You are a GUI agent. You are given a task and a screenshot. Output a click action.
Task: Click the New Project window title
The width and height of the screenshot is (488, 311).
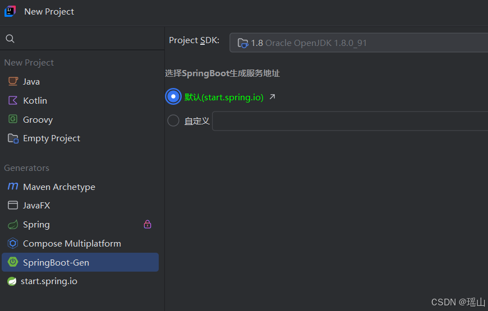coord(49,12)
